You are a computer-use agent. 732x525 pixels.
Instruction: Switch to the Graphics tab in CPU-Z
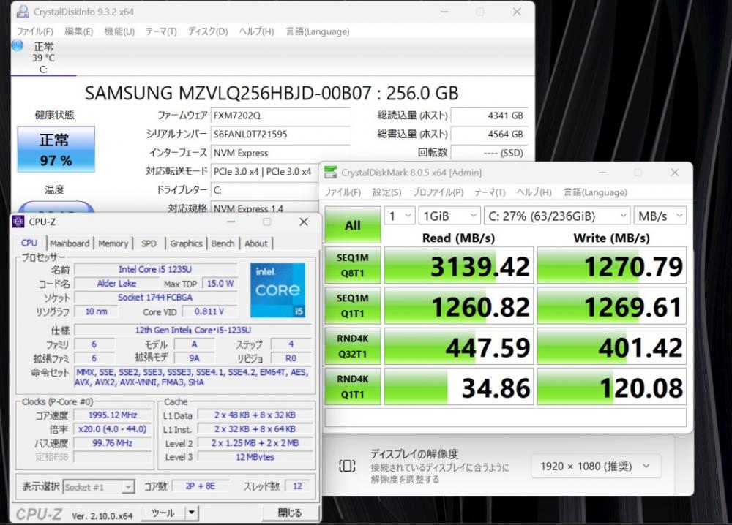(186, 243)
